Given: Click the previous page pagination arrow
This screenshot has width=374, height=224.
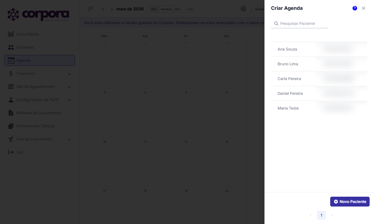Looking at the screenshot, I should point(310,215).
